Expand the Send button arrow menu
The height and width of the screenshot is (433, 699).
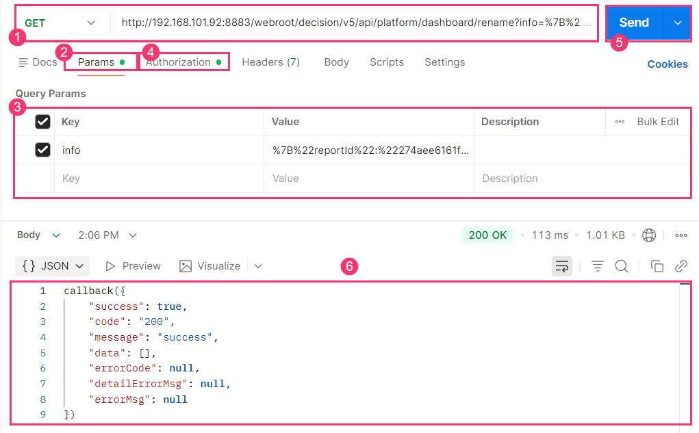click(678, 23)
